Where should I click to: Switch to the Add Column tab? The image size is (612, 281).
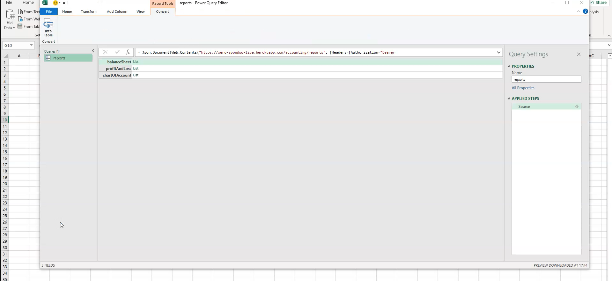pyautogui.click(x=117, y=11)
